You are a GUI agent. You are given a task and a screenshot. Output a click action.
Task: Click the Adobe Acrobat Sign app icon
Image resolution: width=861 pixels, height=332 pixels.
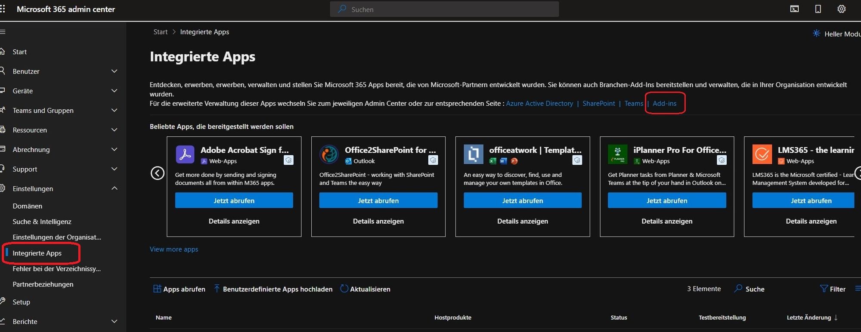[185, 154]
